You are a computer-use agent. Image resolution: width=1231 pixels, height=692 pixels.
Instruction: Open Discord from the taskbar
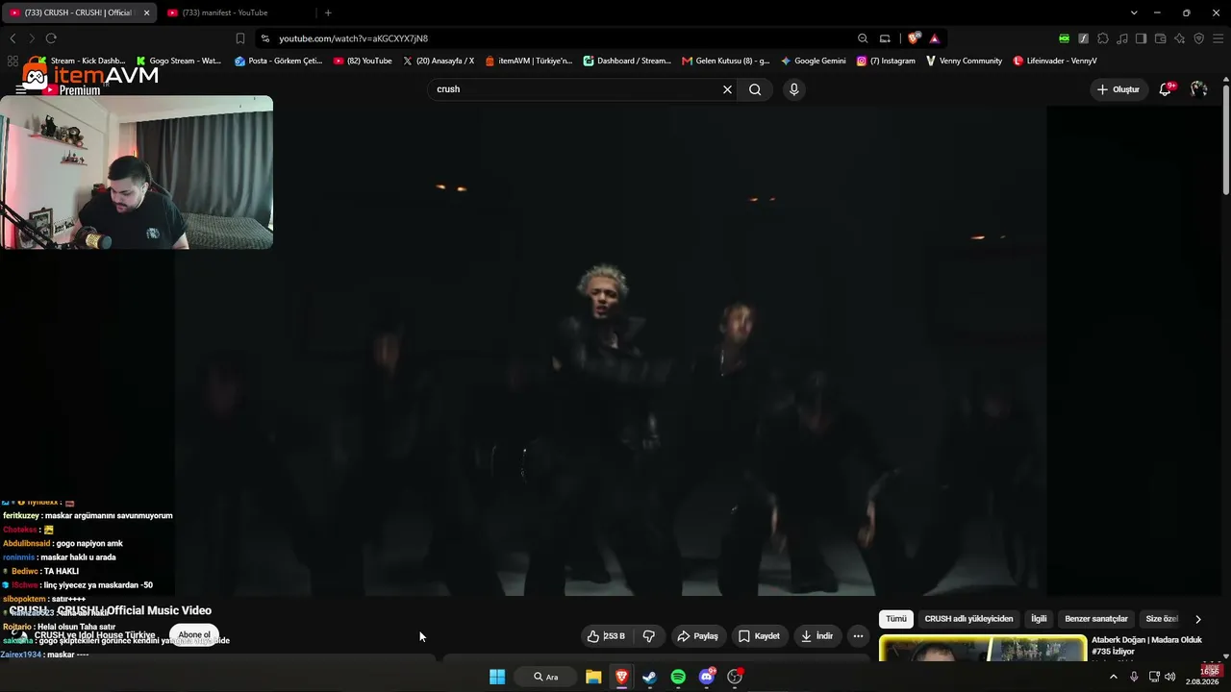pos(707,677)
